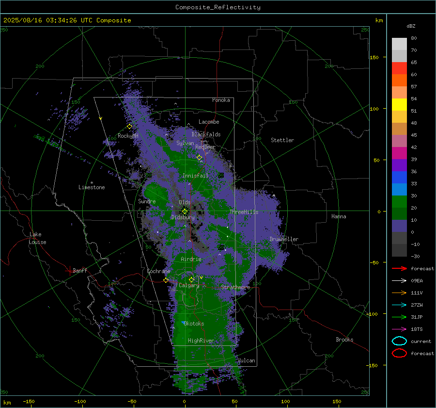Viewport: 436px width, 408px height.
Task: Click the Cochrane city label
Action: click(x=158, y=271)
